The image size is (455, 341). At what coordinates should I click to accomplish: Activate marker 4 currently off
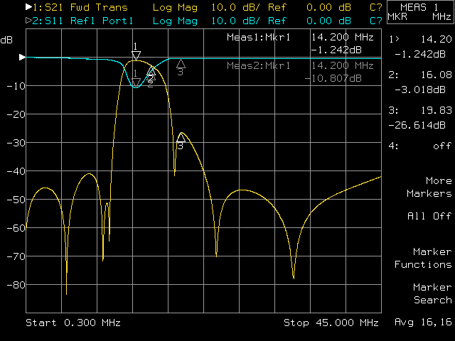pos(420,146)
